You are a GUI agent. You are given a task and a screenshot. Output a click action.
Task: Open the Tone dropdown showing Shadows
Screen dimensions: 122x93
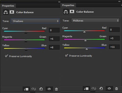click(x=35, y=21)
